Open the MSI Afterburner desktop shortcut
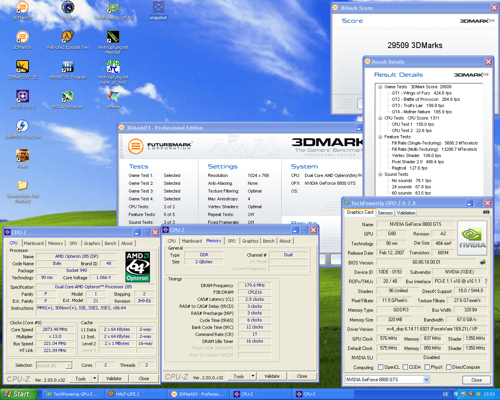 pyautogui.click(x=68, y=96)
